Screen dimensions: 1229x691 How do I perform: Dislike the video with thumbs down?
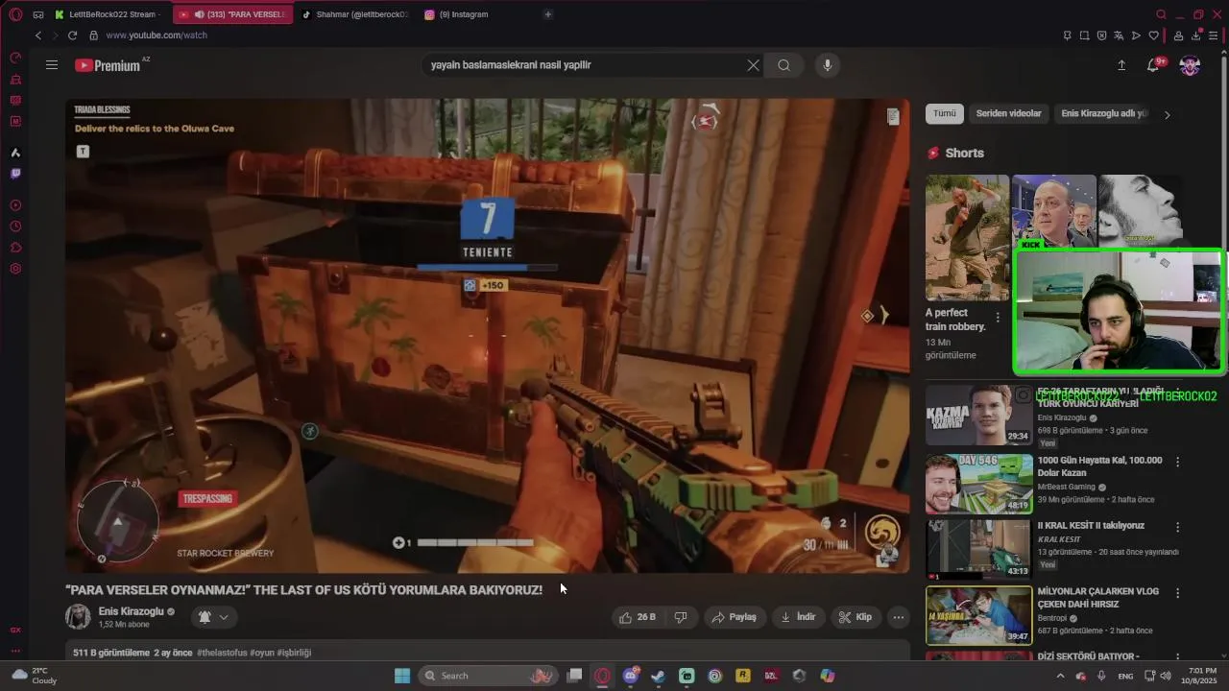click(x=681, y=617)
